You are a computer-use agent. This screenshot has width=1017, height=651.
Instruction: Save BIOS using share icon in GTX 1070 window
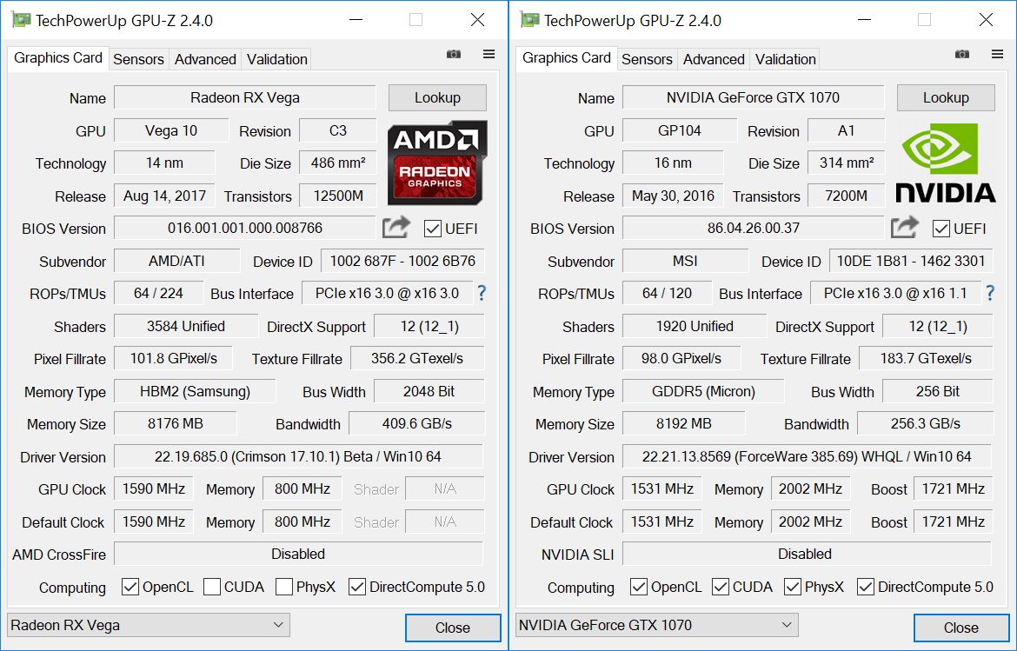coord(905,227)
